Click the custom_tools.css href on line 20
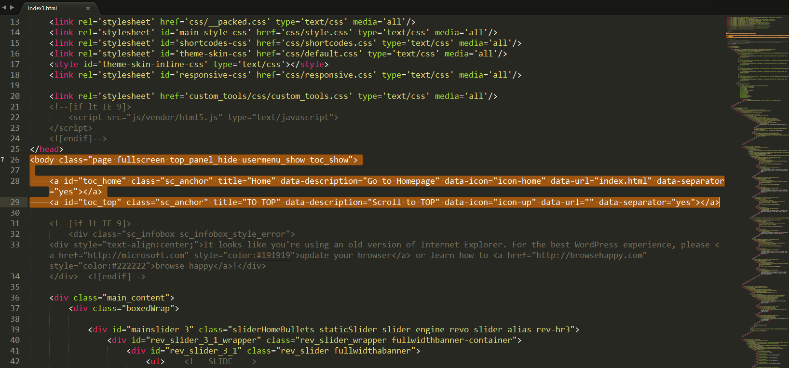The width and height of the screenshot is (789, 368). 268,96
